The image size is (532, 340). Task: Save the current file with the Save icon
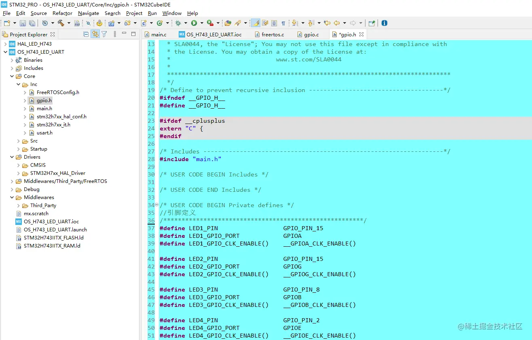click(x=23, y=23)
